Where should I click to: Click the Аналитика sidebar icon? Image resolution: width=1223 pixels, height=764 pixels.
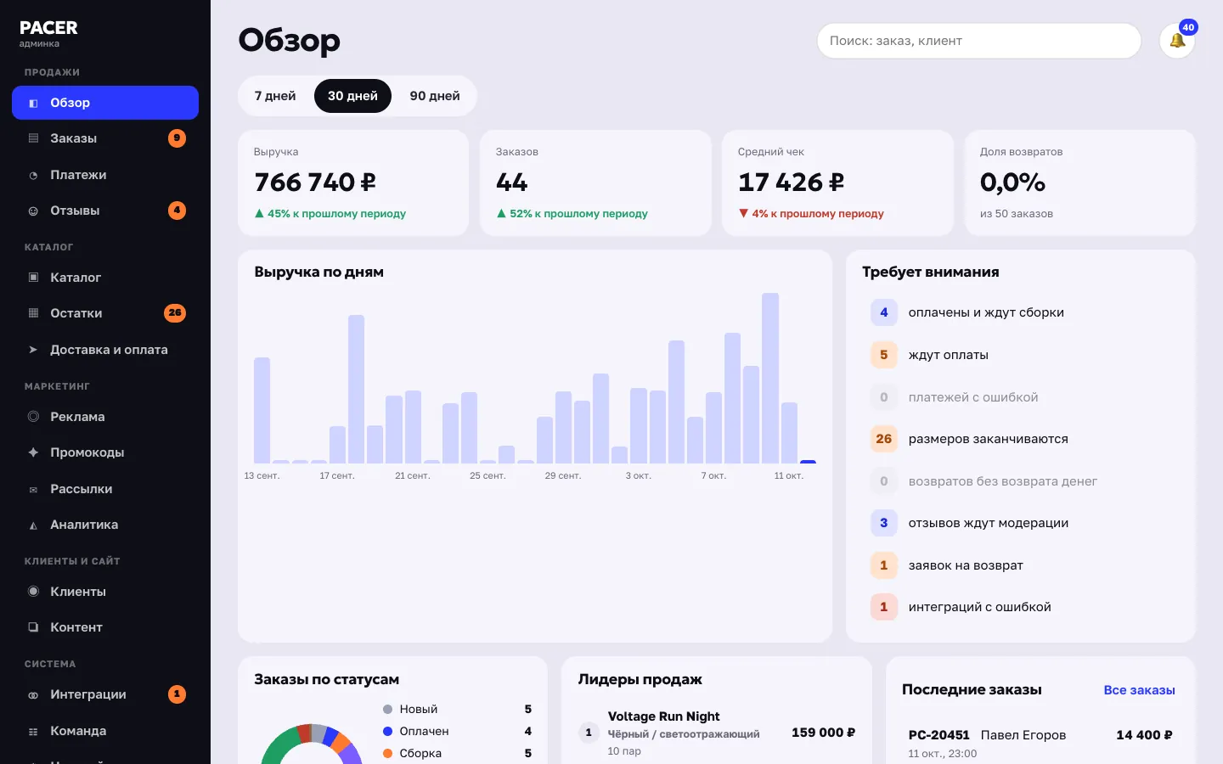(x=33, y=525)
